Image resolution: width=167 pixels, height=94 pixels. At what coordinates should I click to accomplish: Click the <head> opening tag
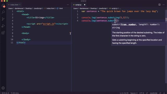(x=25, y=14)
